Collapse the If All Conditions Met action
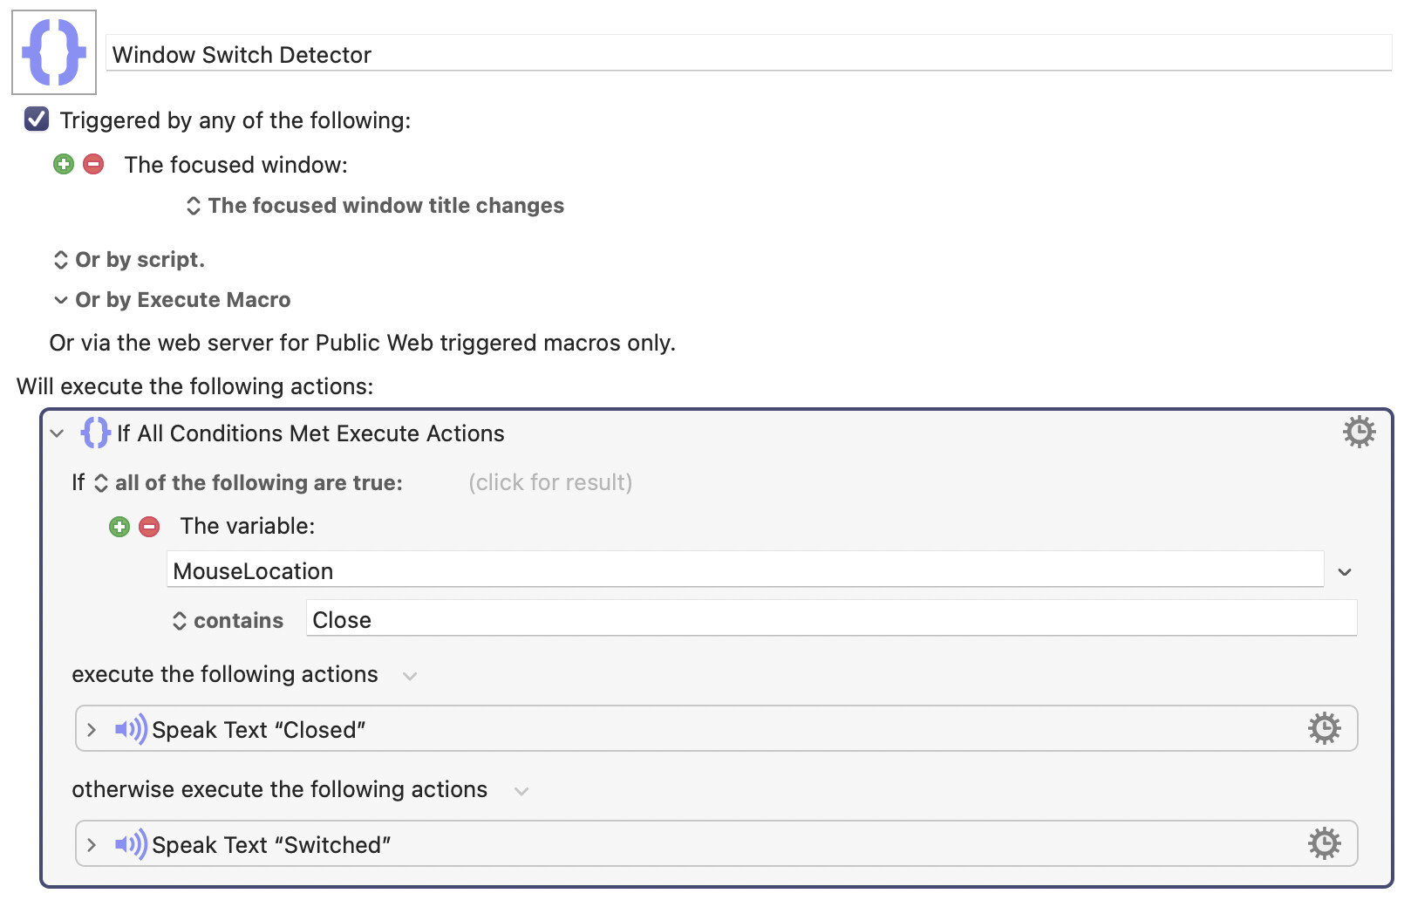The width and height of the screenshot is (1404, 900). click(58, 433)
